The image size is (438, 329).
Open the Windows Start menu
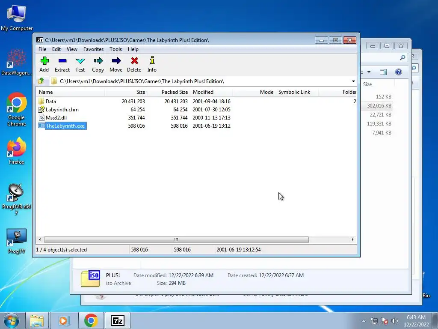(12, 320)
